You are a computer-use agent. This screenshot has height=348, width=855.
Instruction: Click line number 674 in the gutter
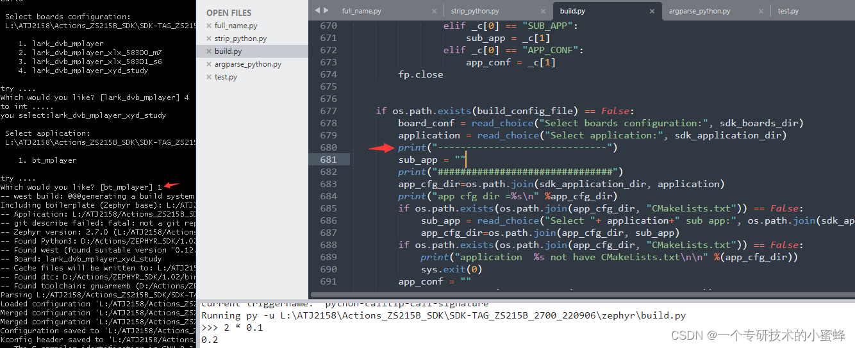[x=328, y=74]
